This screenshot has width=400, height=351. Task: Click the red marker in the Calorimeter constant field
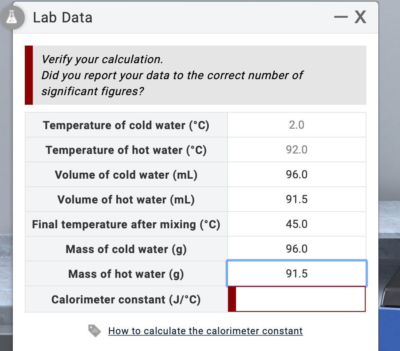pos(233,298)
